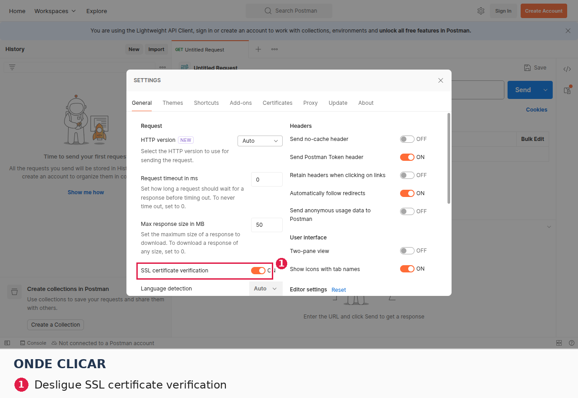Toggle Send anonymous usage data to Postman

tap(407, 211)
